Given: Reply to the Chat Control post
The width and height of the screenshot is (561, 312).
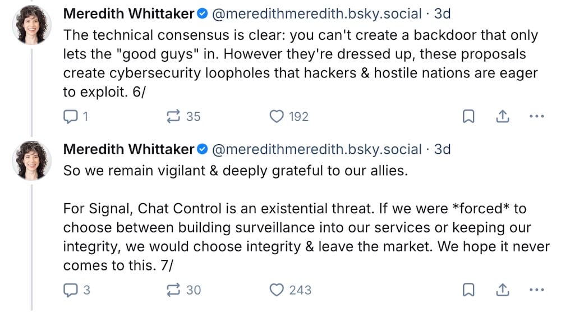Looking at the screenshot, I should point(70,290).
